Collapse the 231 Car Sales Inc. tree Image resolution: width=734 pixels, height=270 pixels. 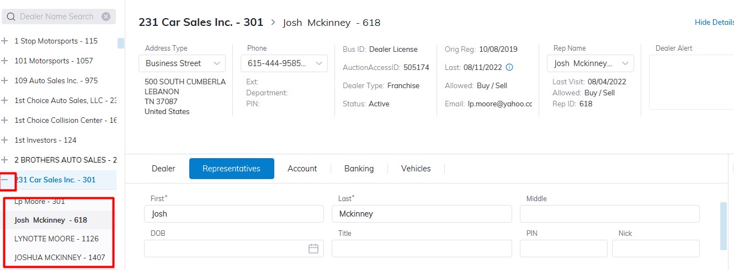click(5, 180)
